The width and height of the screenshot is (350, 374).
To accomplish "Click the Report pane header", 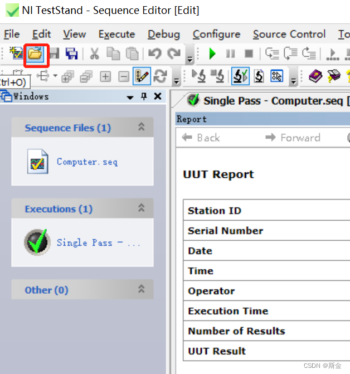I will tap(262, 119).
